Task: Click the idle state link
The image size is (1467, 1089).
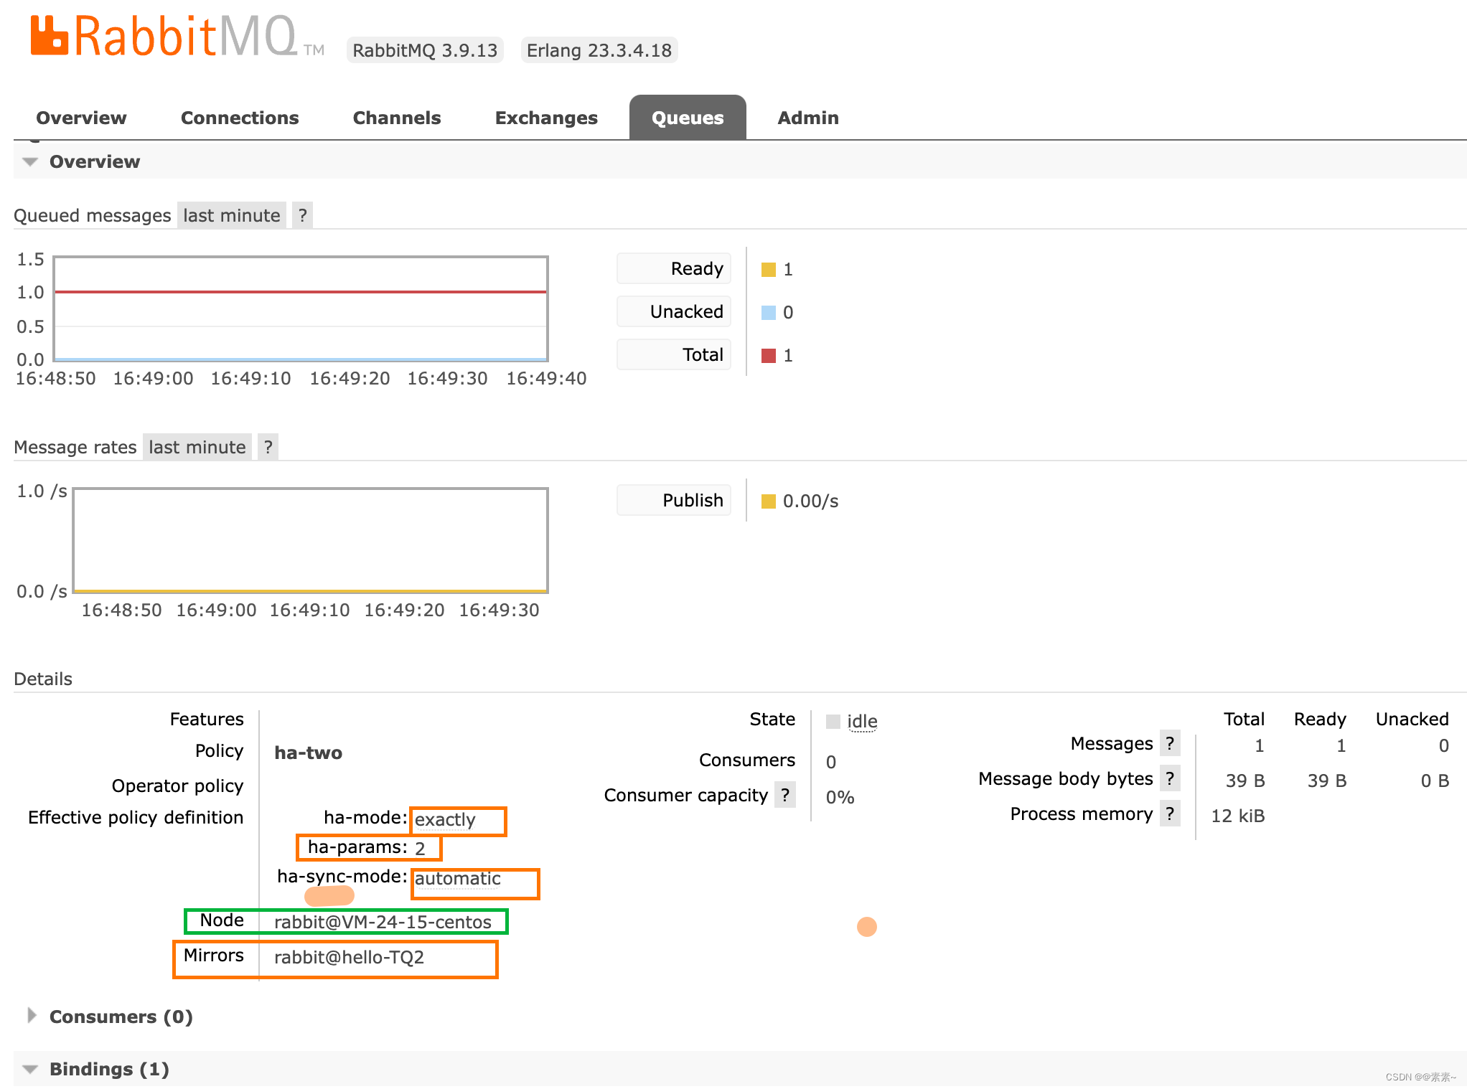Action: click(862, 722)
